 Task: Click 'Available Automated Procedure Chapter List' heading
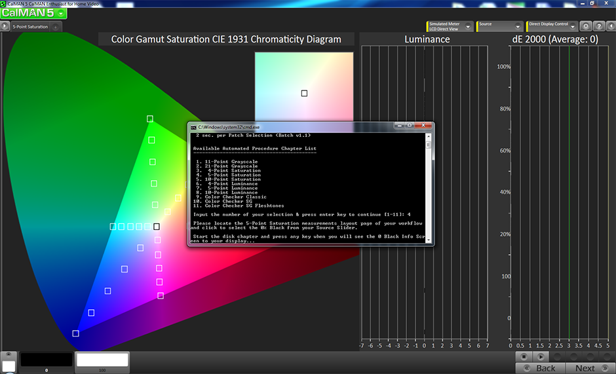coord(254,149)
